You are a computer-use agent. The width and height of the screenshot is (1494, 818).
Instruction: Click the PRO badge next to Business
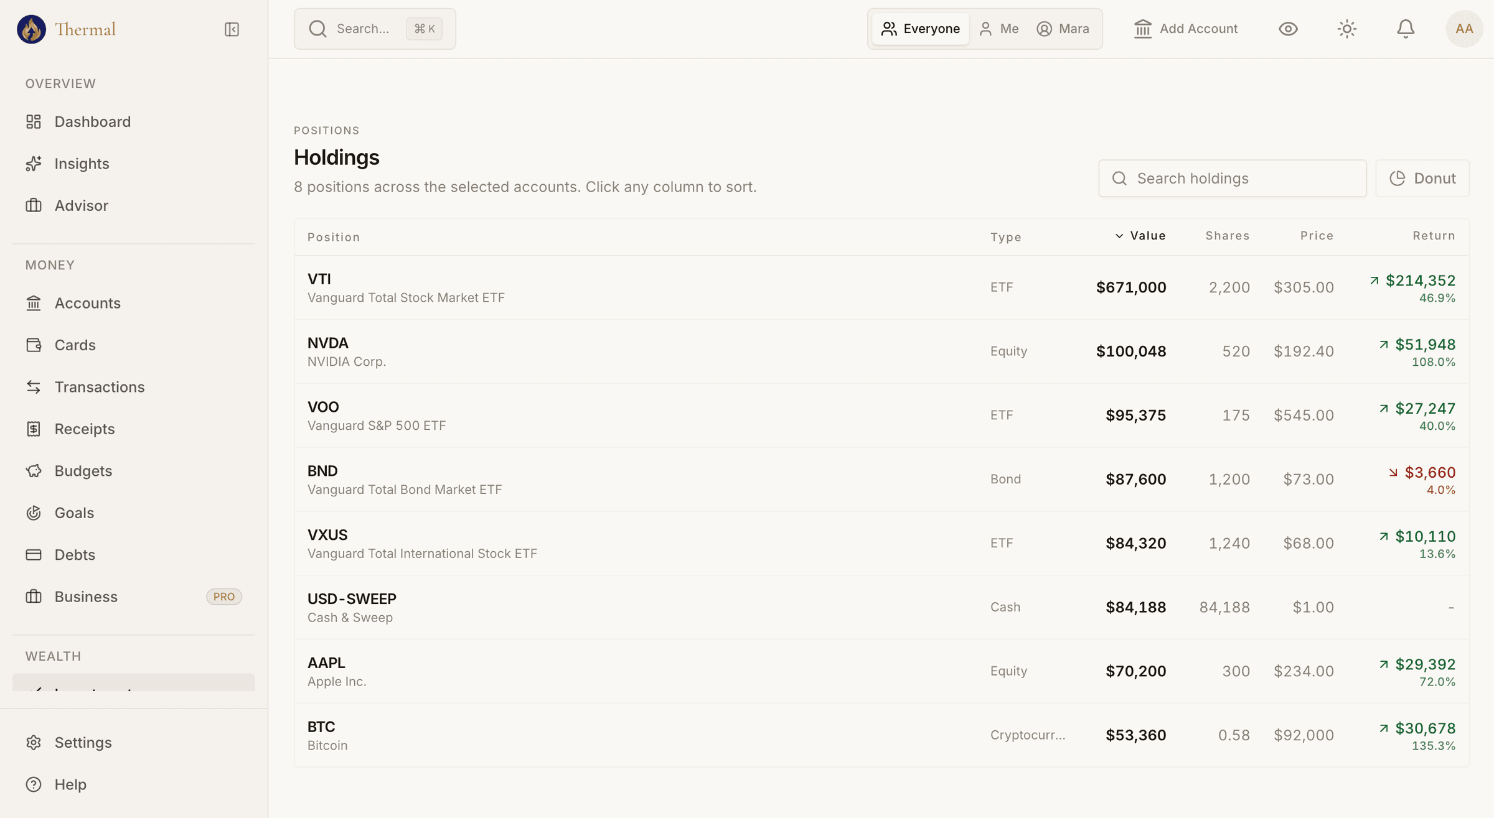point(224,597)
